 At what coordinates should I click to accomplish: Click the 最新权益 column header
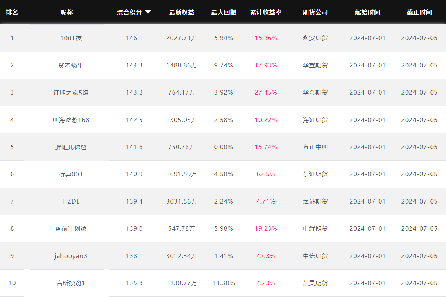pos(182,12)
